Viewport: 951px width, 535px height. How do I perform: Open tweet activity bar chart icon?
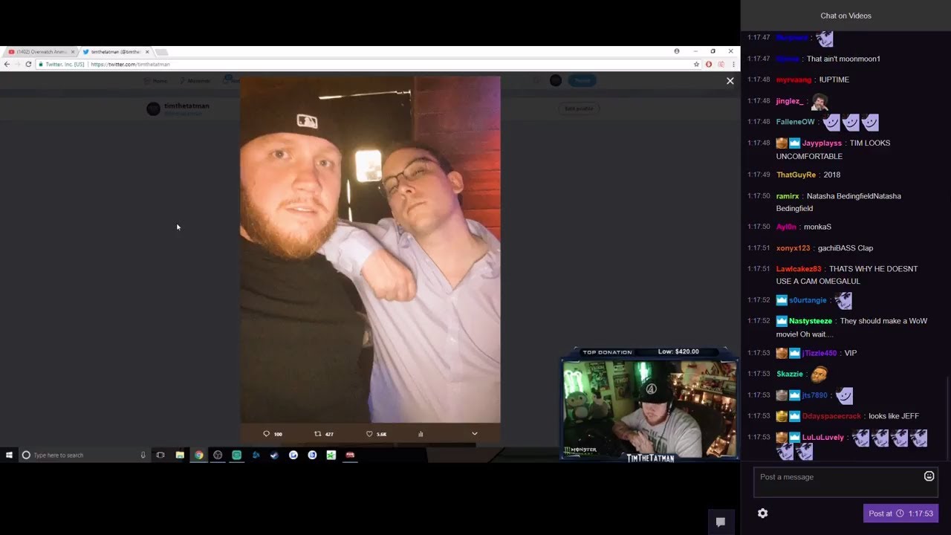pos(421,434)
